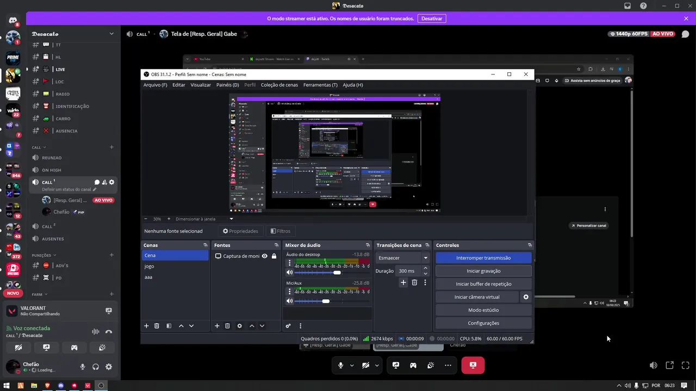Open text chat of active CALL channel
696x391 pixels.
(x=97, y=182)
